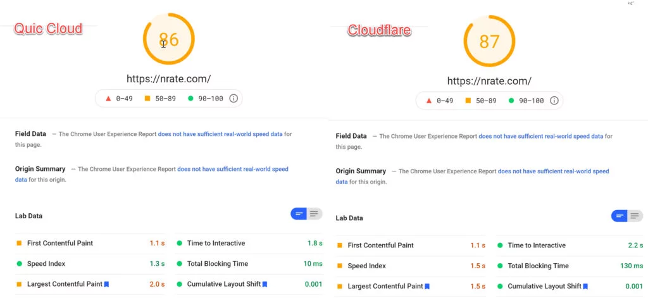This screenshot has width=648, height=298.
Task: Expand Speed Index metric under Quic Cloud
Action: click(90, 264)
